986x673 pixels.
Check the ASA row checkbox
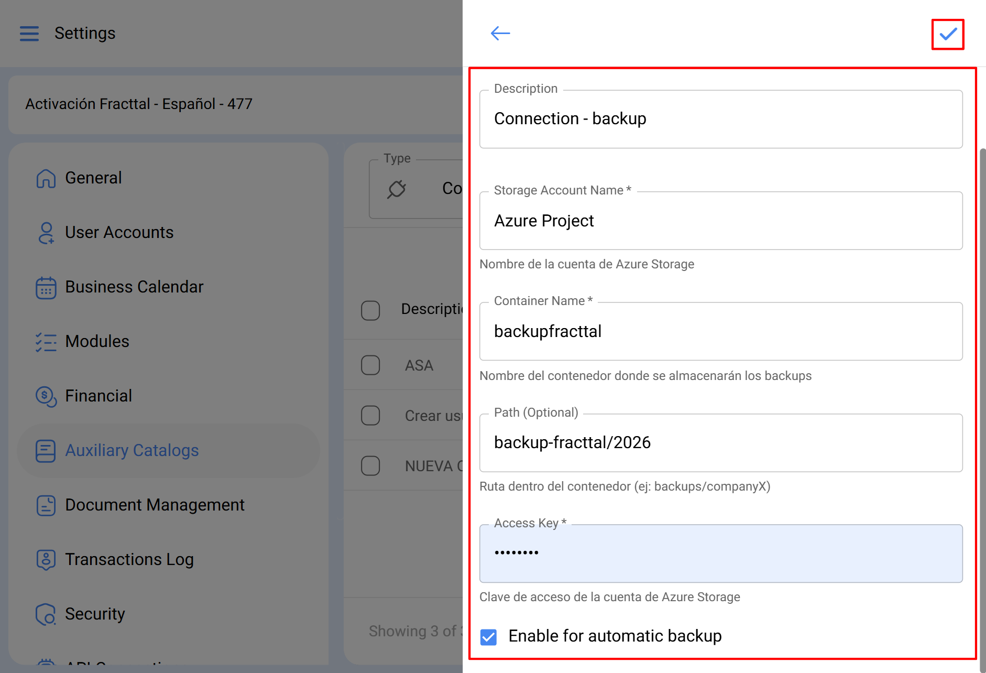370,364
